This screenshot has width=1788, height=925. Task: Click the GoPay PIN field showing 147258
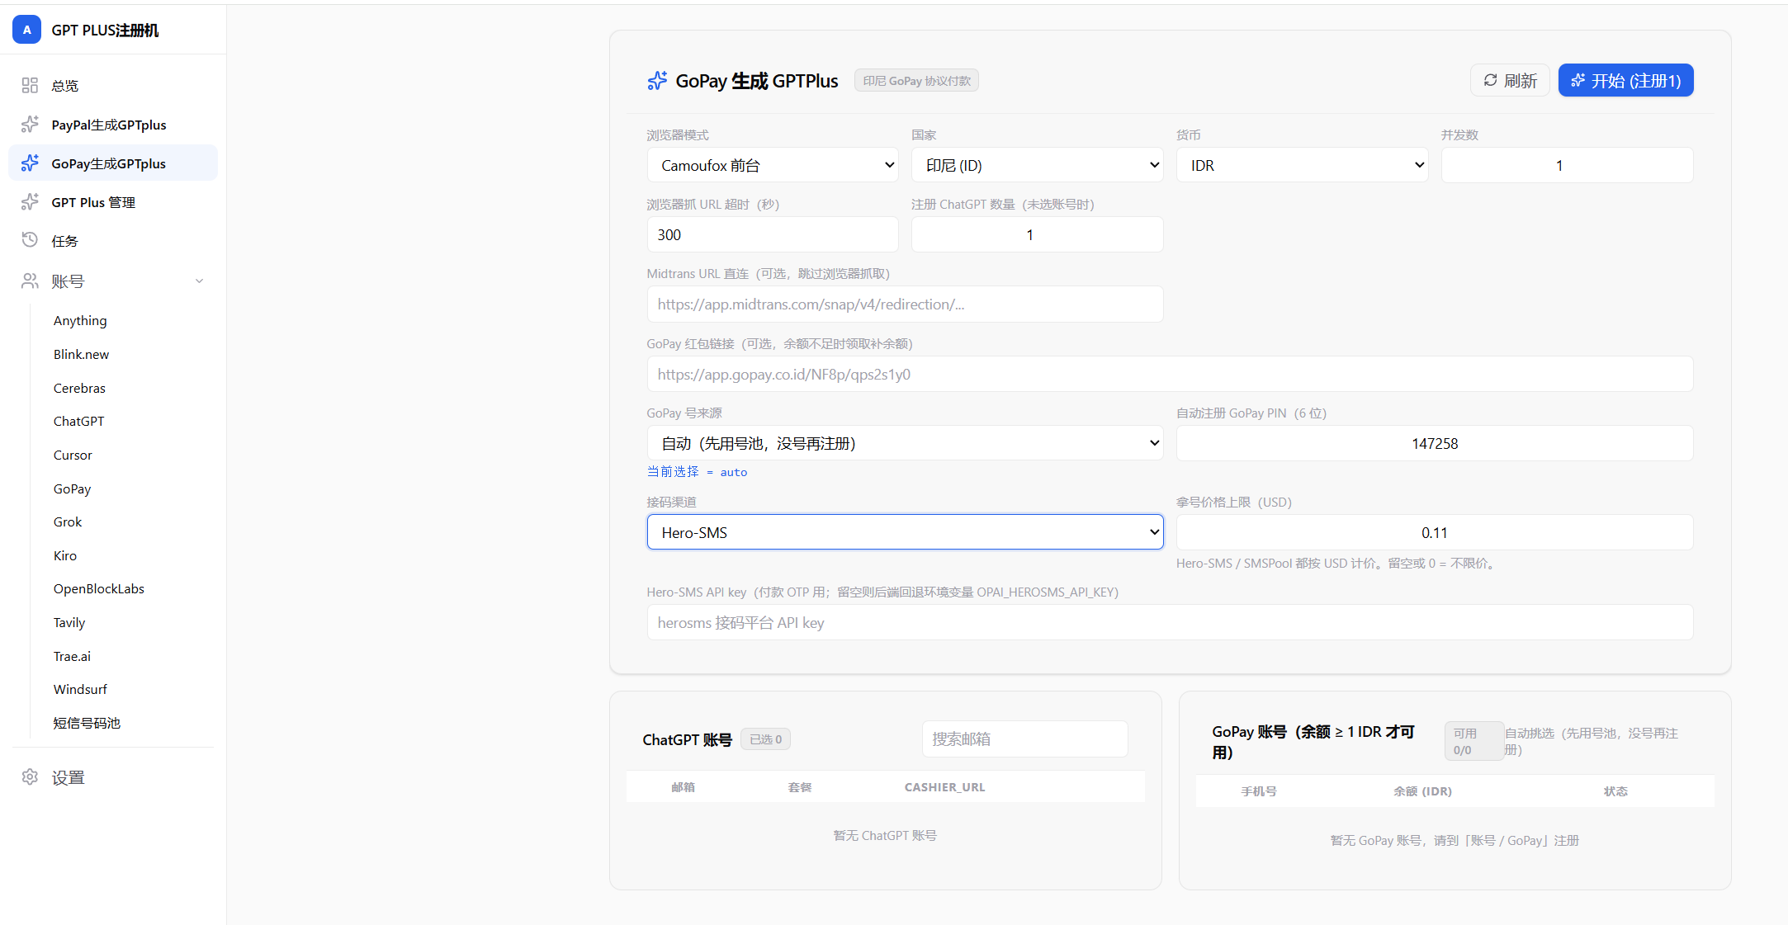click(1435, 443)
